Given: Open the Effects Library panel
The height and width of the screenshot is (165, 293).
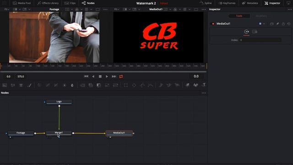Looking at the screenshot, I should point(48,3).
